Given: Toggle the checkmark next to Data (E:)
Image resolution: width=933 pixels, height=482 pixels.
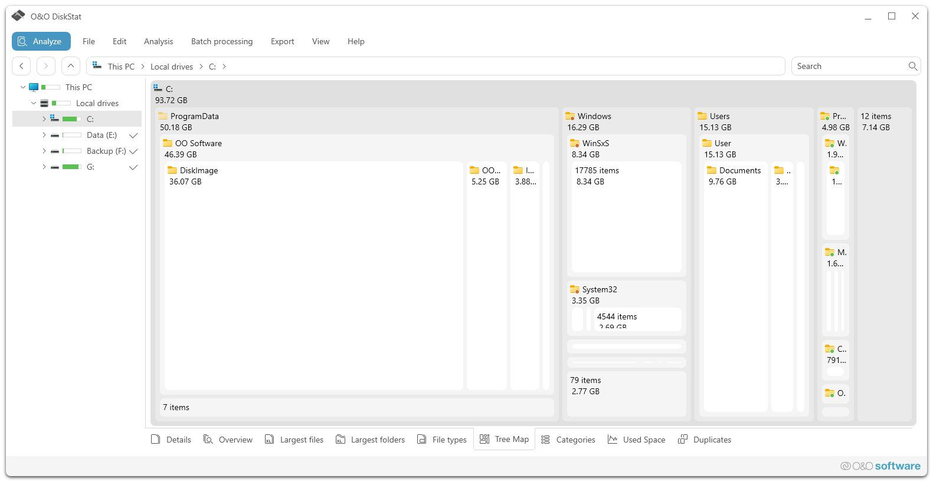Looking at the screenshot, I should (x=133, y=136).
